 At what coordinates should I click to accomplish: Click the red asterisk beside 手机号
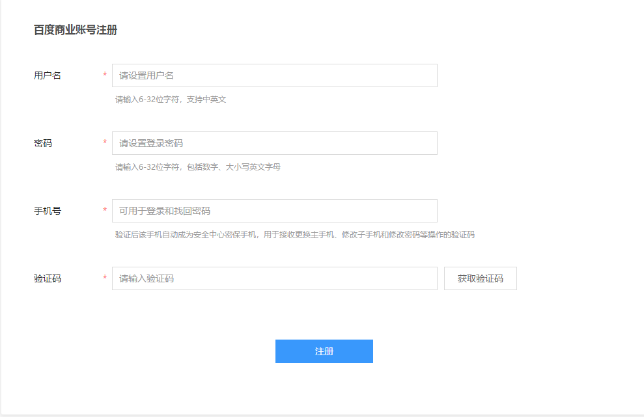click(x=104, y=211)
